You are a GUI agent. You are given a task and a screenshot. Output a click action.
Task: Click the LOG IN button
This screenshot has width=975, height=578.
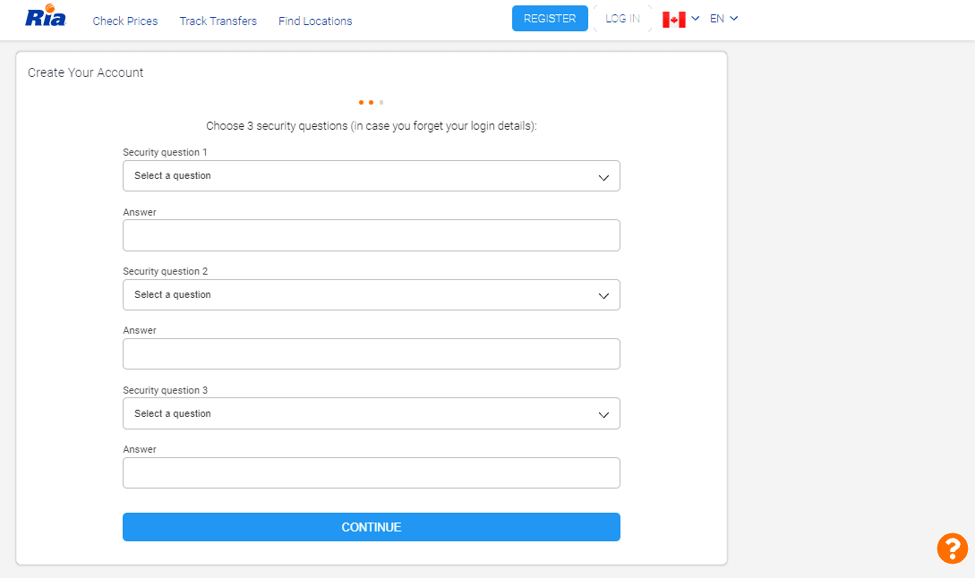click(x=622, y=19)
